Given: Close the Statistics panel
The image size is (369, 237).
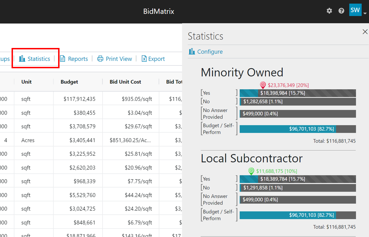Looking at the screenshot, I should click(x=365, y=32).
